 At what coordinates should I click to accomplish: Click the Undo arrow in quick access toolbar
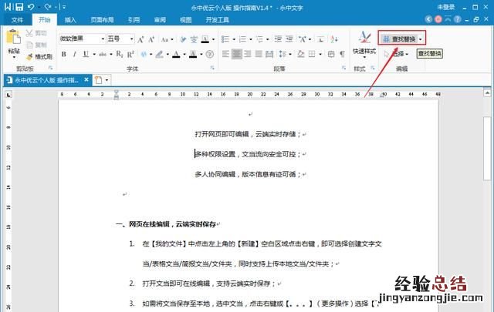click(31, 7)
